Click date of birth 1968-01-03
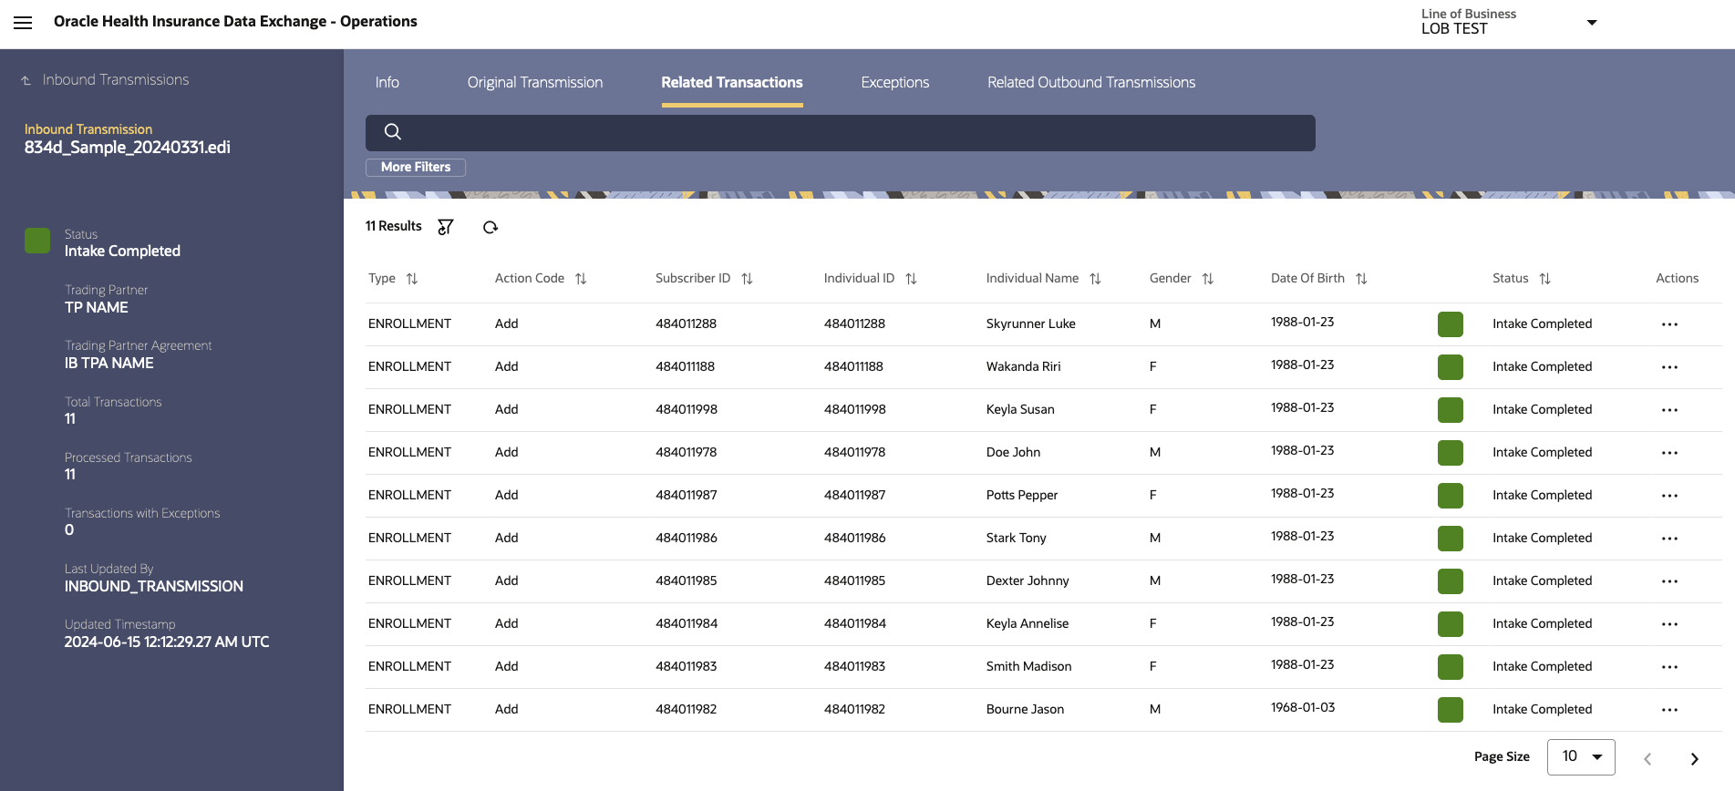The height and width of the screenshot is (791, 1735). click(x=1303, y=707)
